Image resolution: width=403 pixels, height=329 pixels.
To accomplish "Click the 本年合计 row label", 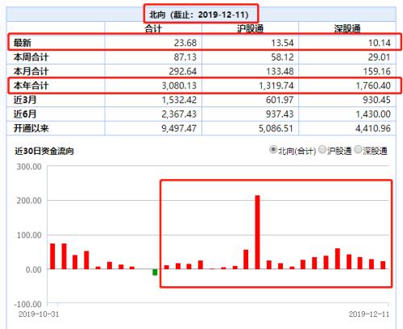I will pos(31,85).
